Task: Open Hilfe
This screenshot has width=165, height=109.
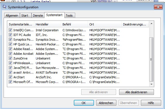Action: point(151,103)
